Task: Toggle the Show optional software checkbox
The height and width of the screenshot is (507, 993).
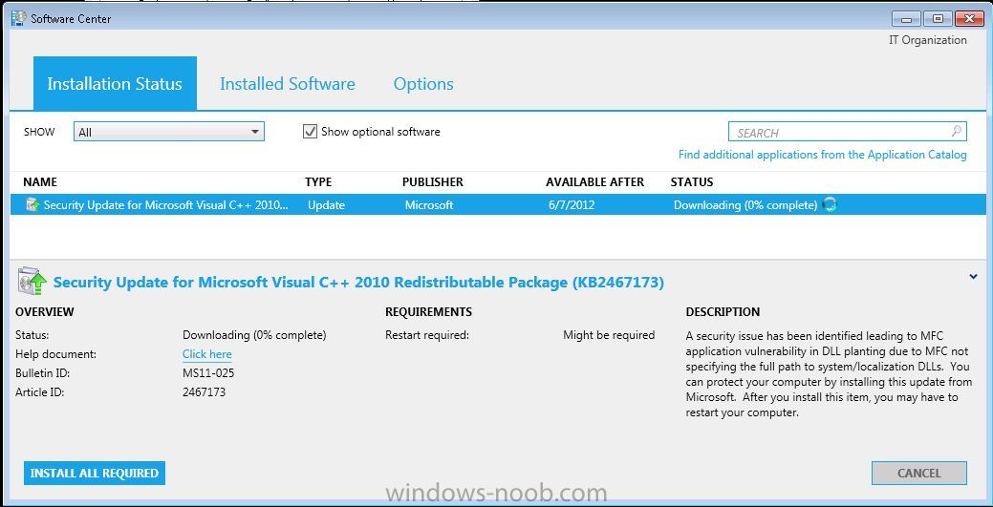Action: point(310,132)
